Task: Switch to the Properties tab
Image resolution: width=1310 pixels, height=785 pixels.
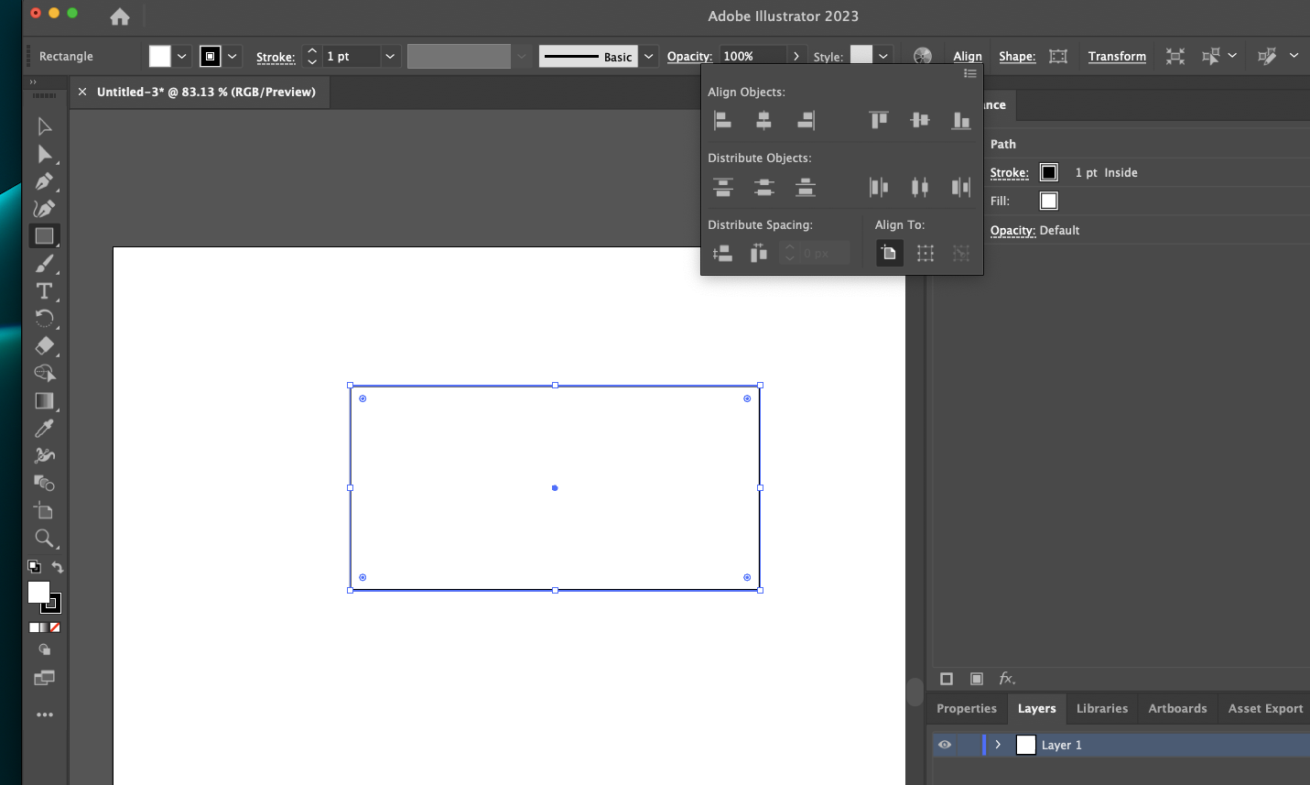Action: (966, 708)
